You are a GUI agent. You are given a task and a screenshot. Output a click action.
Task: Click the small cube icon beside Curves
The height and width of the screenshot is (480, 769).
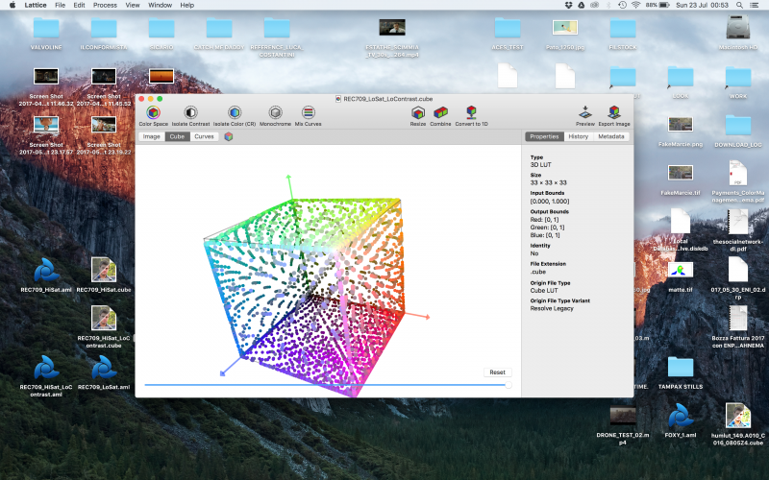pyautogui.click(x=229, y=137)
